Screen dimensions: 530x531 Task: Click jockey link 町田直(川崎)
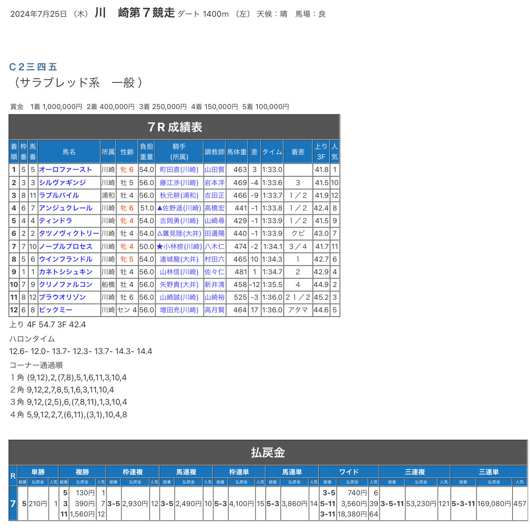(x=179, y=170)
